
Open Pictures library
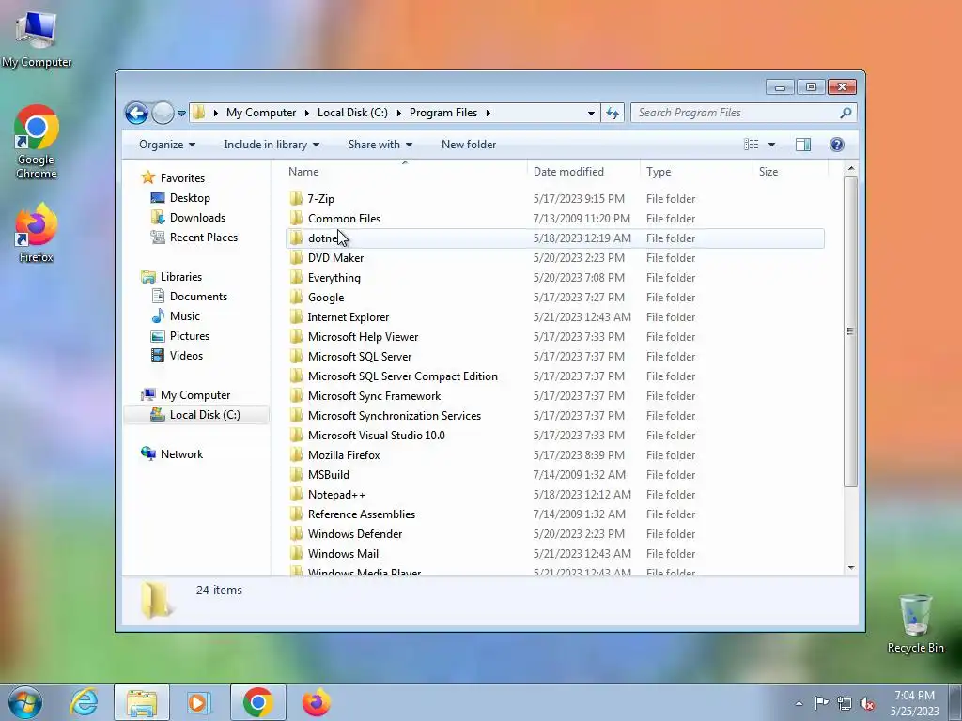[189, 336]
